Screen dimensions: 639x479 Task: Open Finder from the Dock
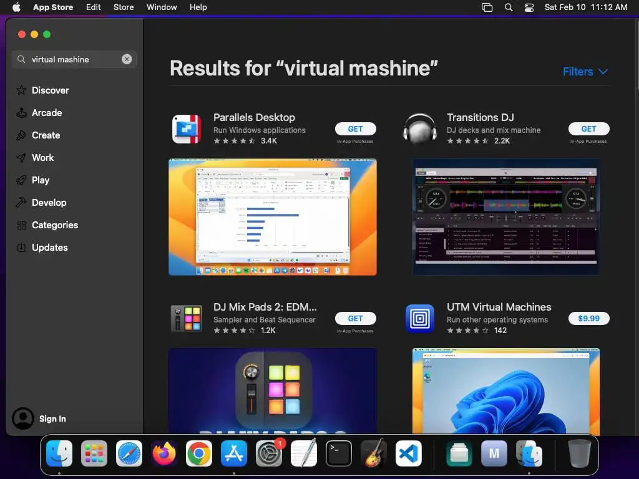coord(59,453)
